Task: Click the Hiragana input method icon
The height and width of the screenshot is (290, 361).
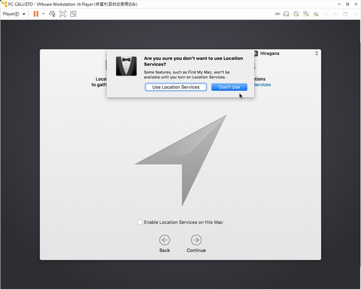Action: 256,54
